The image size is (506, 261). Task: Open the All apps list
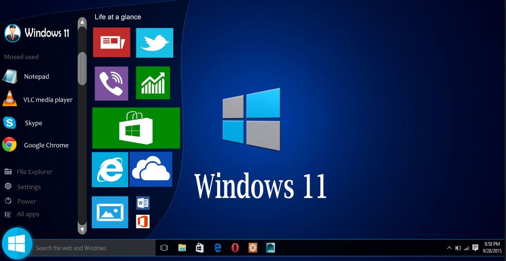click(28, 214)
